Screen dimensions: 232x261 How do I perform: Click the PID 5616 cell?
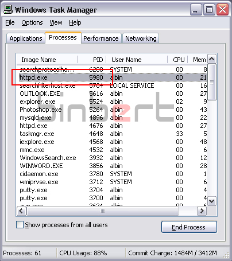click(x=96, y=94)
